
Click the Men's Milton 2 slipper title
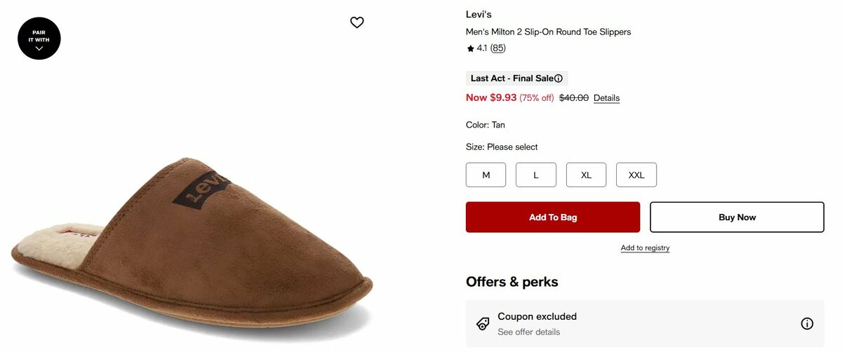click(x=548, y=32)
